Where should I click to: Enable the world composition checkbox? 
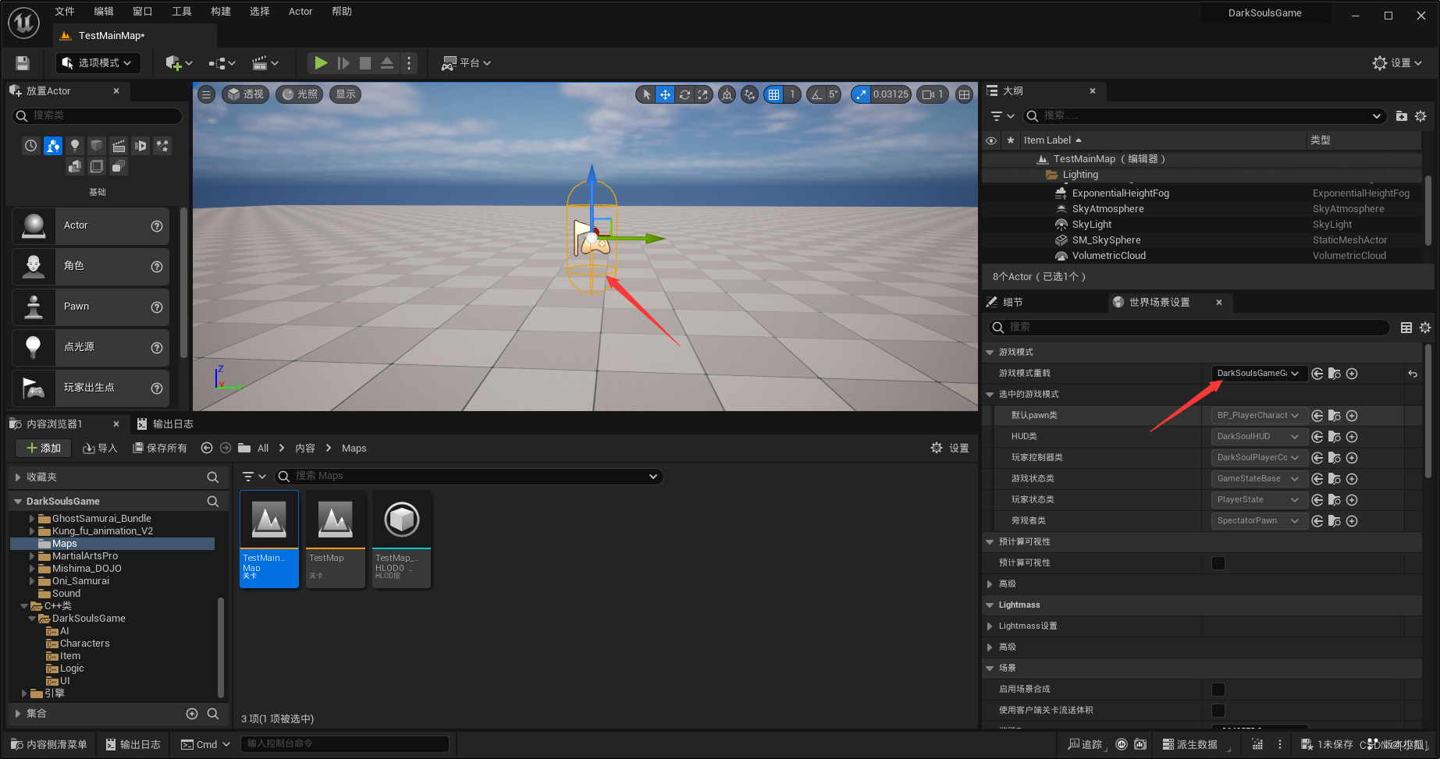point(1218,690)
